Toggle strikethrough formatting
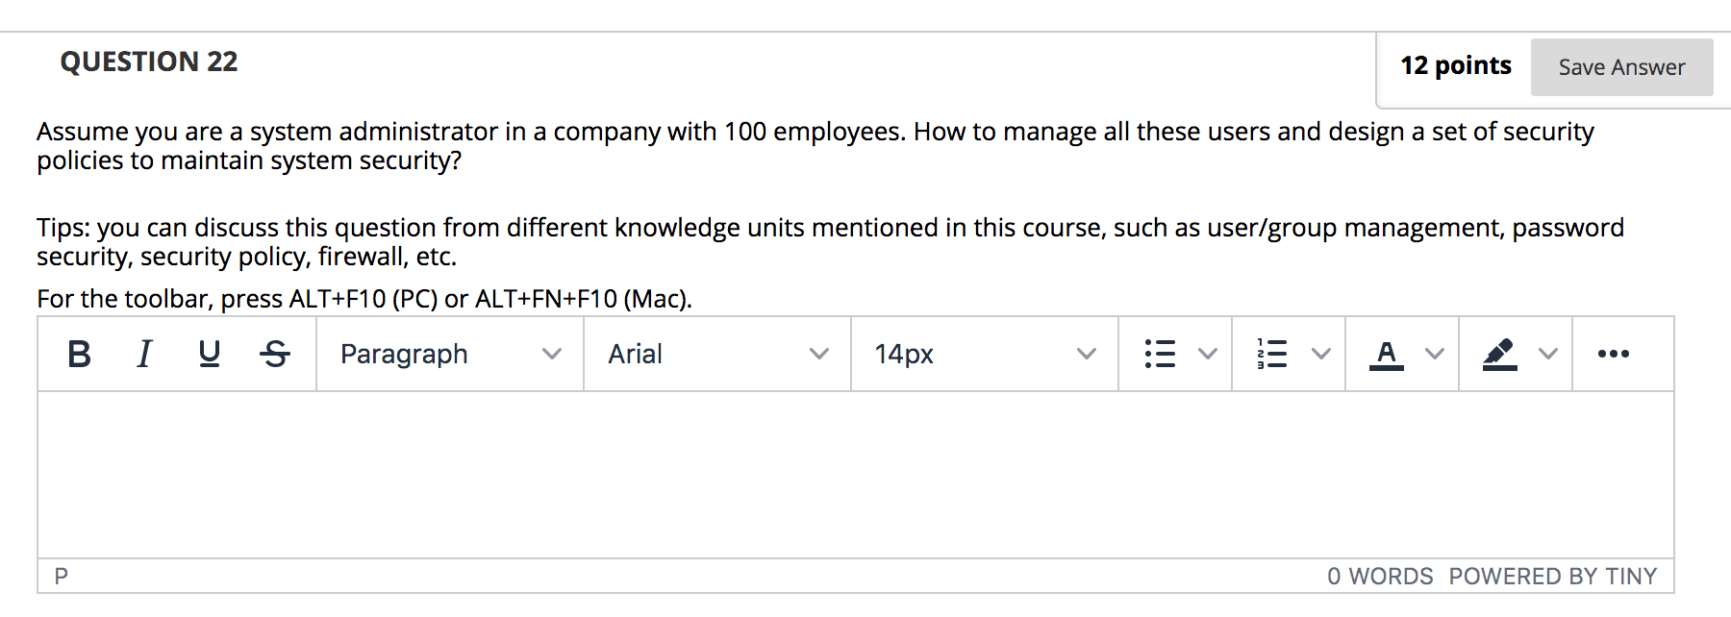Image resolution: width=1731 pixels, height=617 pixels. (x=275, y=355)
